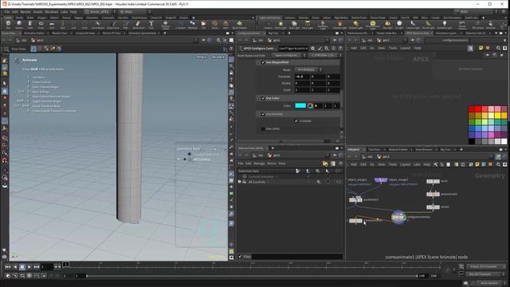Viewport: 510px width, 287px height.
Task: Switch to the Animation Editor tab
Action: (x=34, y=33)
